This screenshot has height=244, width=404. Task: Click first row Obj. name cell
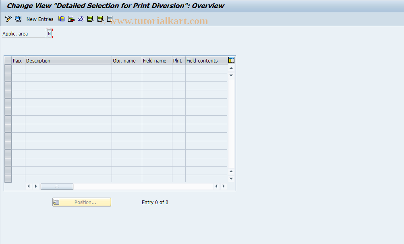pos(127,69)
